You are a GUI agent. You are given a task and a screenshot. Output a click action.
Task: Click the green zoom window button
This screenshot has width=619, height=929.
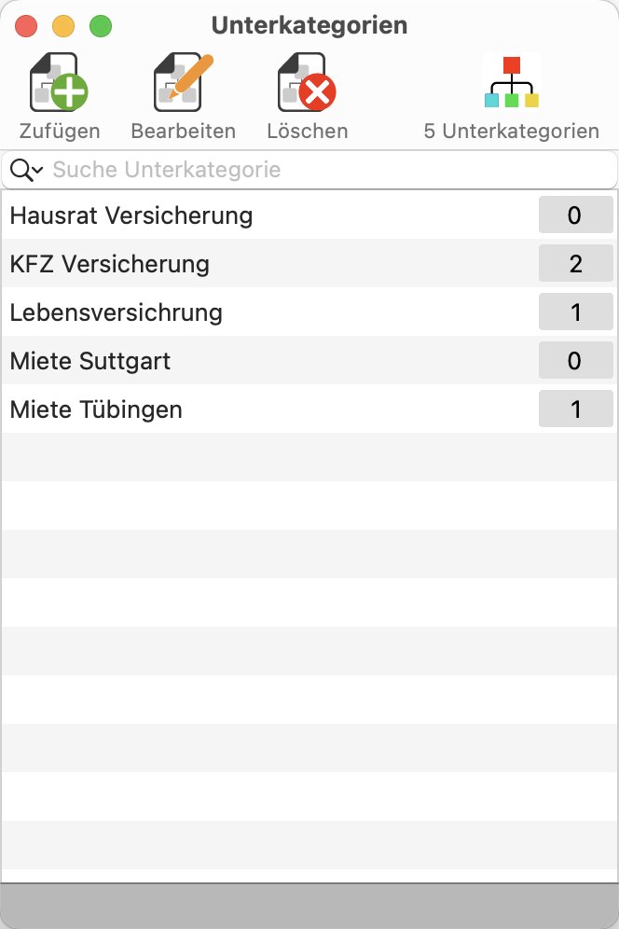coord(101,26)
